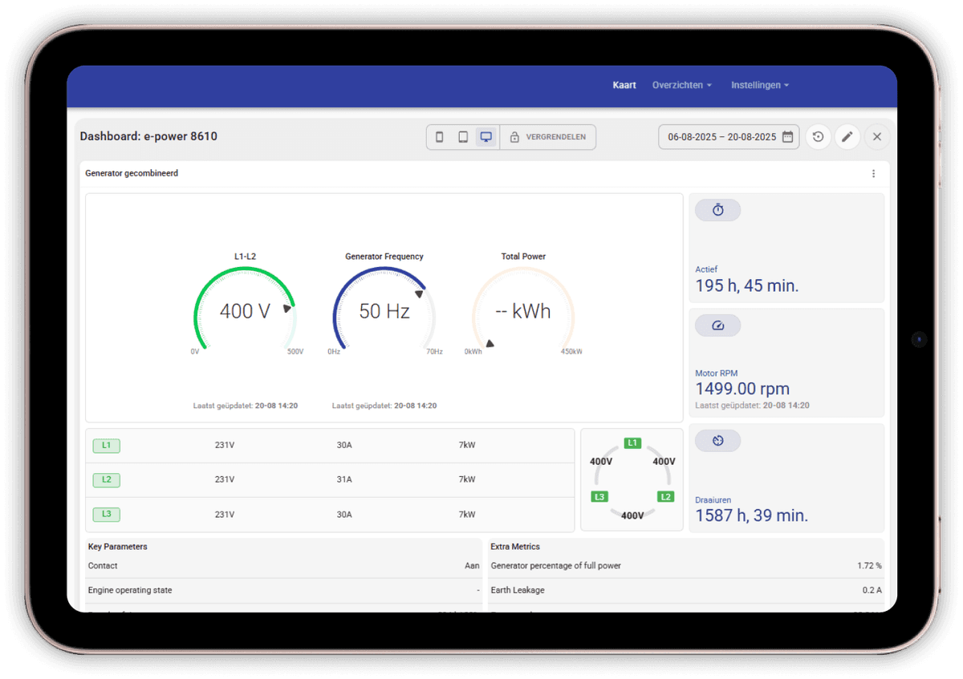Image resolution: width=963 pixels, height=679 pixels.
Task: Toggle the L1 badge in the phase table
Action: [x=106, y=445]
